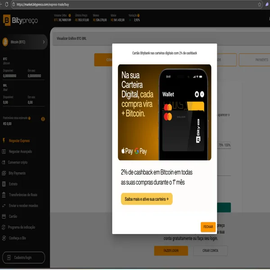Open Conversor cripto menu item
Screen dimensions: 270x270
tap(18, 162)
